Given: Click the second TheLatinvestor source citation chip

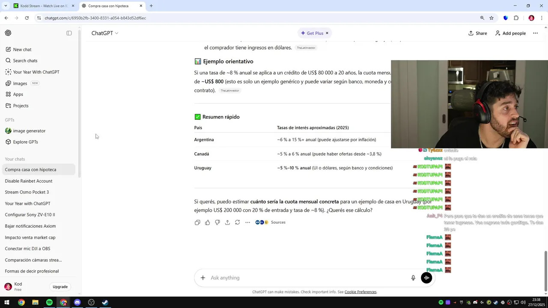Looking at the screenshot, I should pyautogui.click(x=229, y=91).
